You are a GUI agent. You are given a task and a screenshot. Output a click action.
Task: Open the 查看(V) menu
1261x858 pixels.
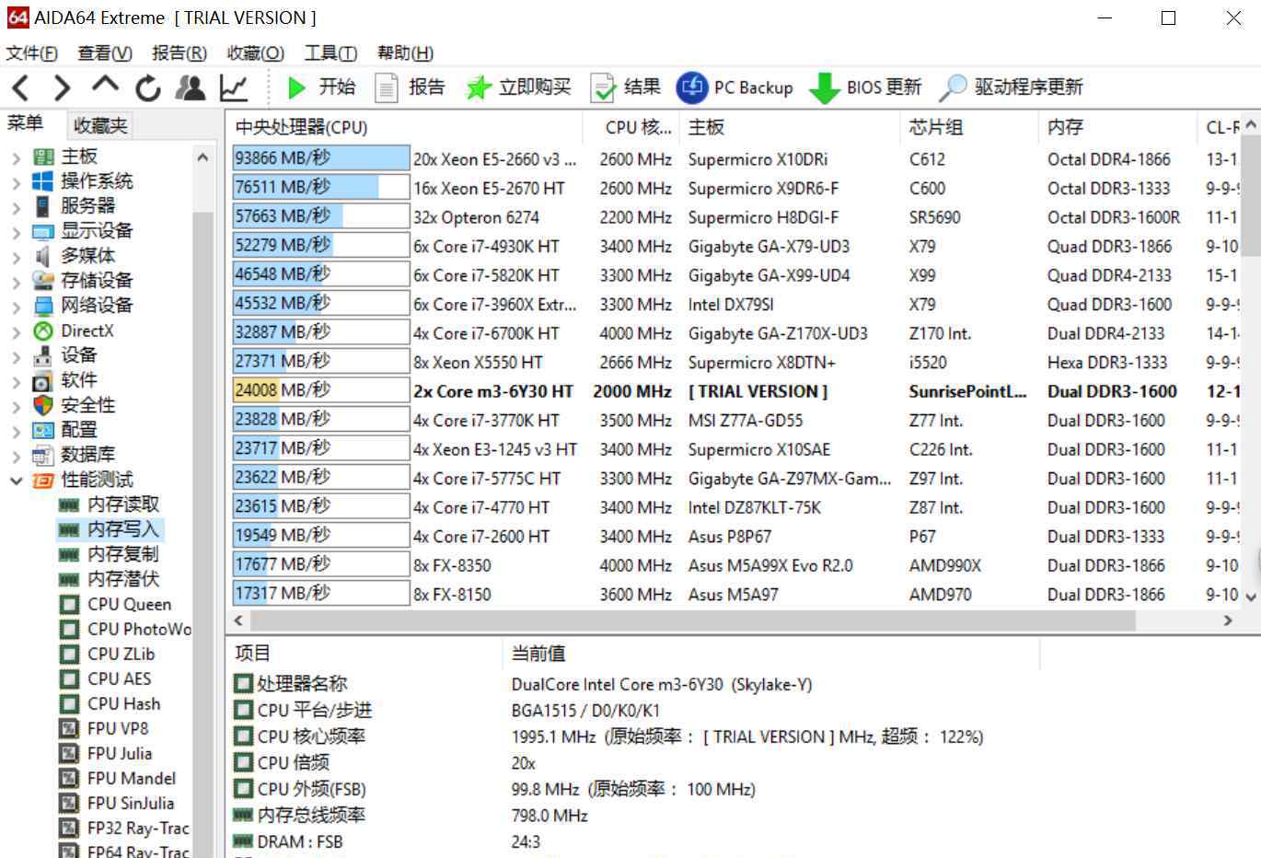click(105, 53)
